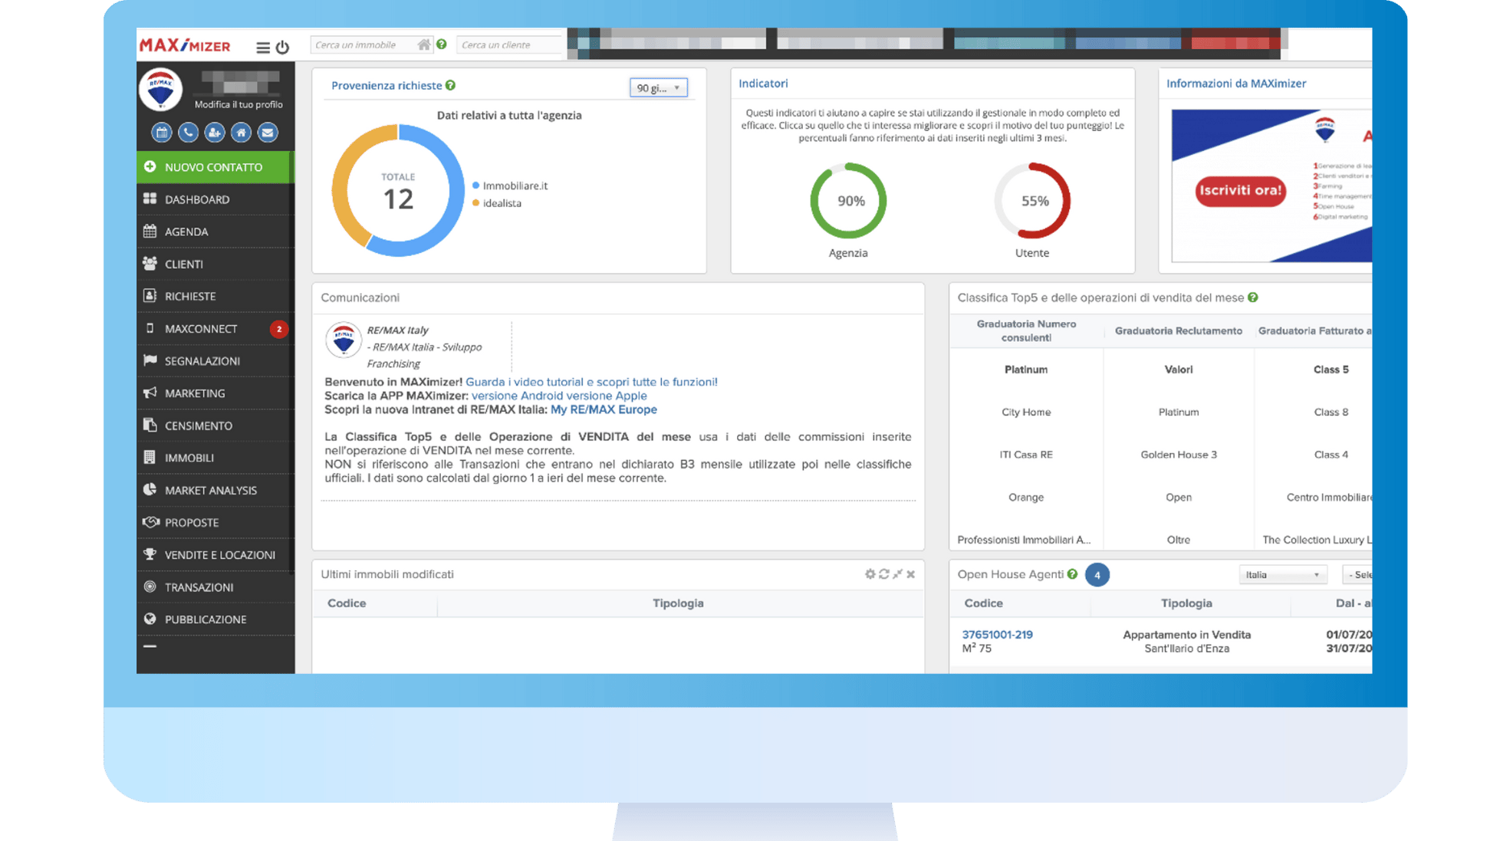Screen dimensions: 1510x841
Task: Click help icon beside Provenienza richieste
Action: pyautogui.click(x=451, y=85)
